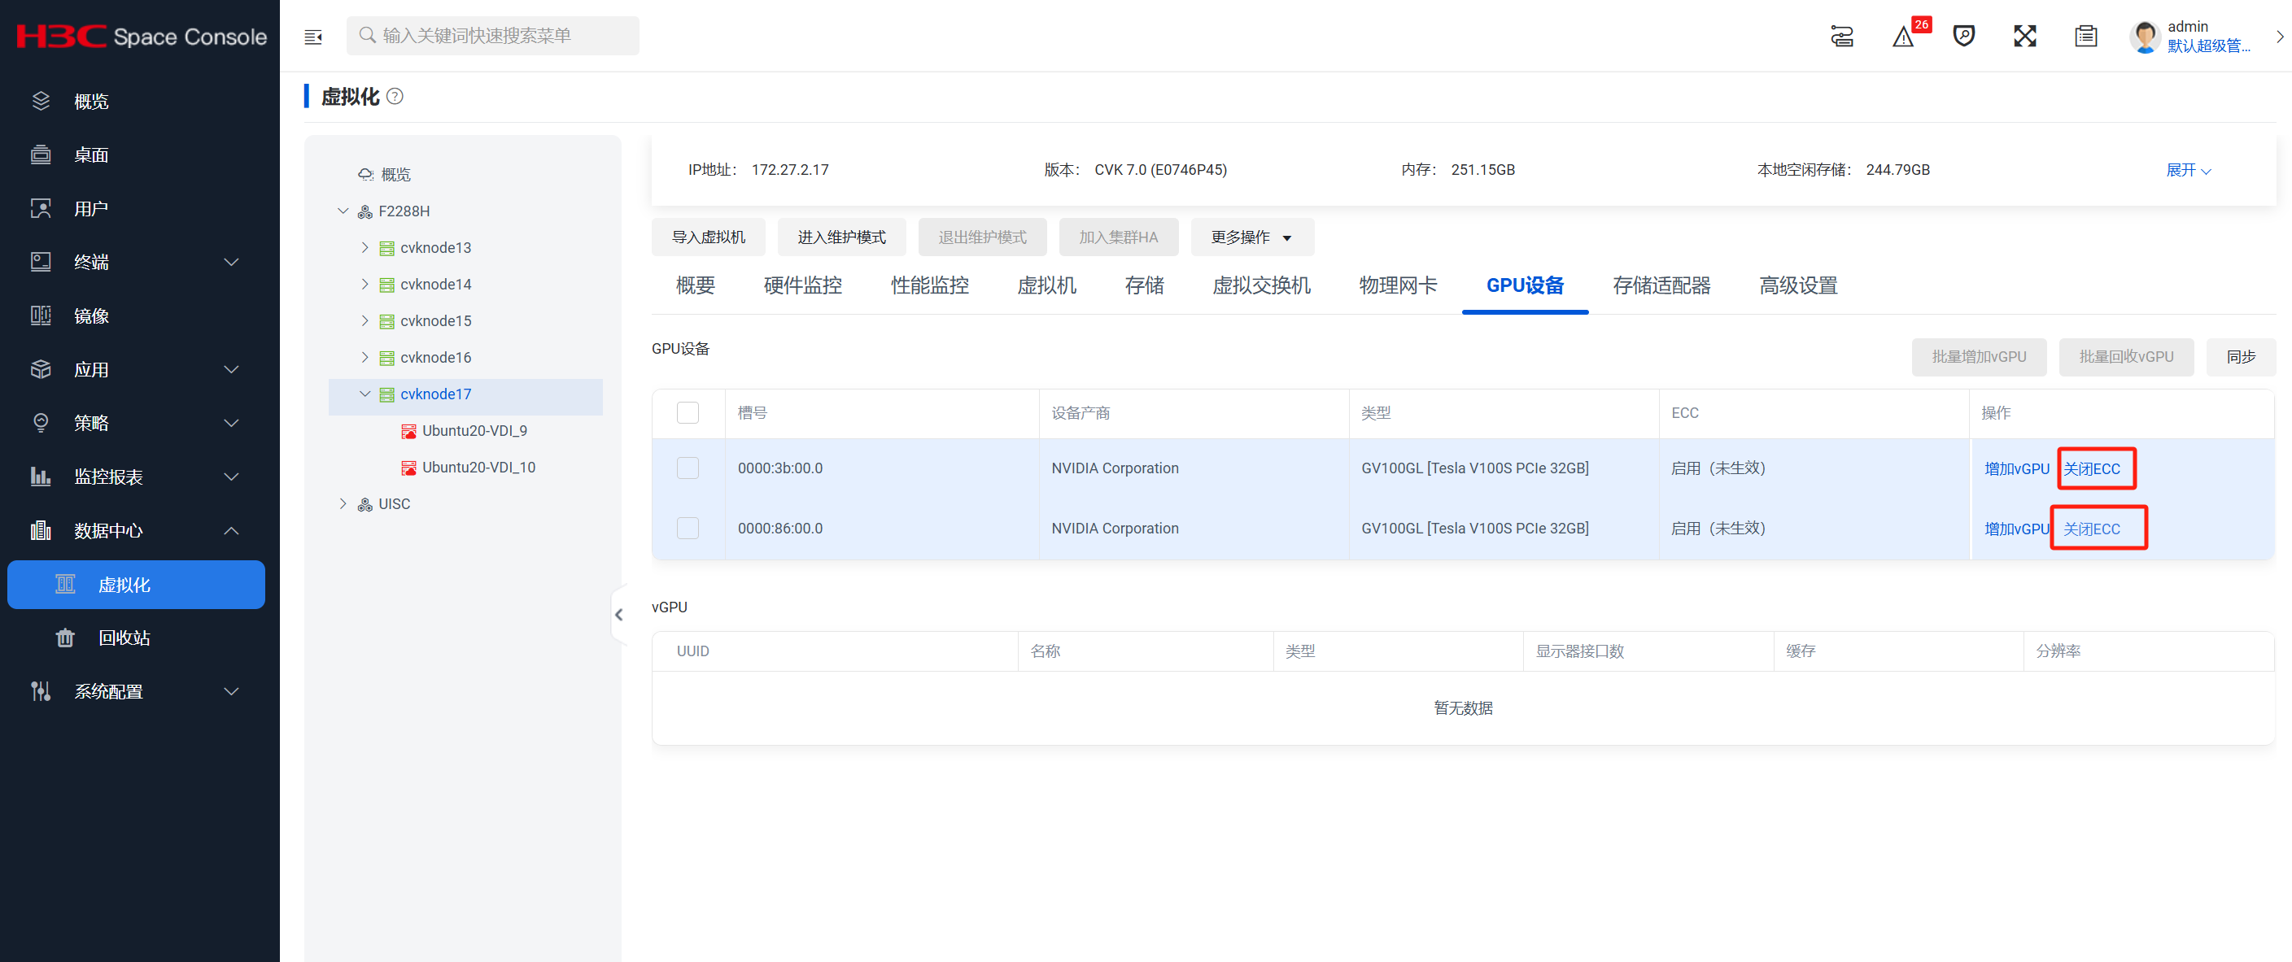Collapse the tree panel with arrow handle
Viewport: 2292px width, 962px height.
[x=618, y=615]
